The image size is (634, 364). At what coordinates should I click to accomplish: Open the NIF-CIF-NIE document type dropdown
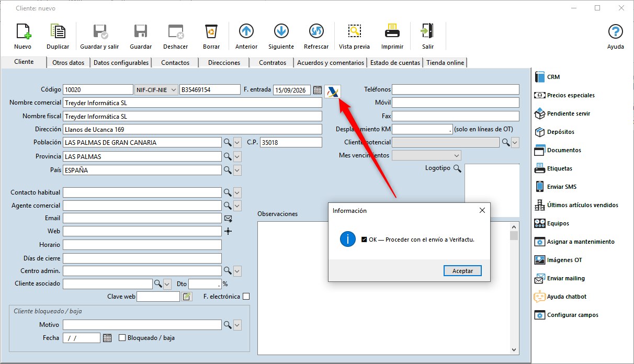coord(156,90)
